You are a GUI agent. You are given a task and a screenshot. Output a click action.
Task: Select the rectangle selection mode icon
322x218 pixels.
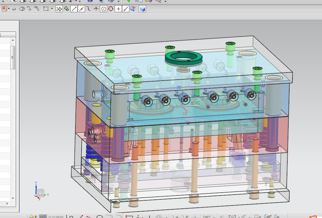click(46, 9)
